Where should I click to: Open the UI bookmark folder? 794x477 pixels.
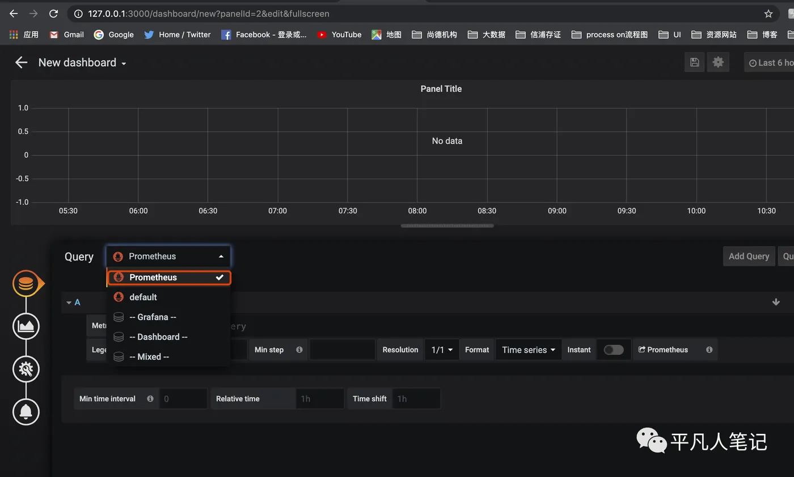tap(670, 35)
